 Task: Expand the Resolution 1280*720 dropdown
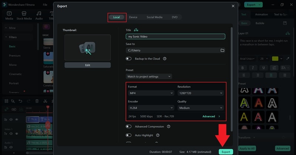(201, 93)
